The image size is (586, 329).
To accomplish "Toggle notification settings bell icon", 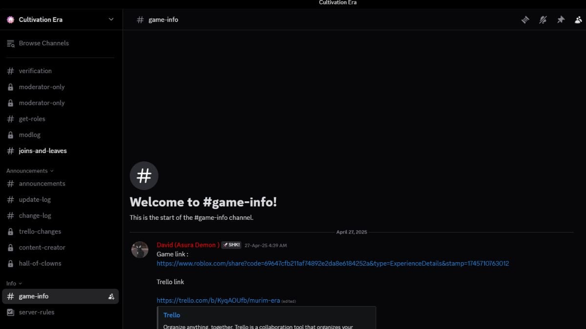I will (543, 19).
